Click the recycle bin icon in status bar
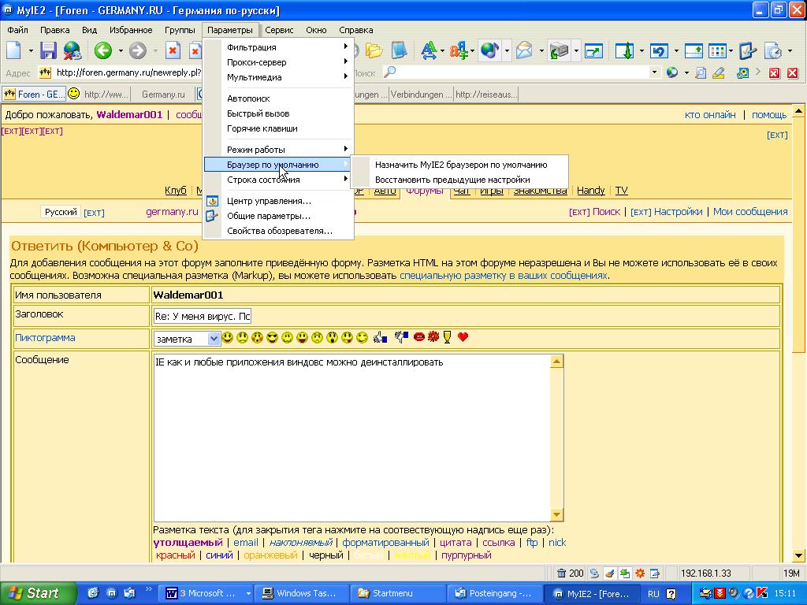 [561, 573]
